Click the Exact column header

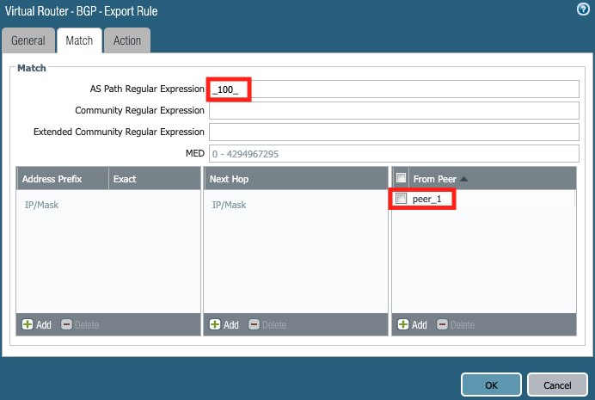click(x=155, y=179)
